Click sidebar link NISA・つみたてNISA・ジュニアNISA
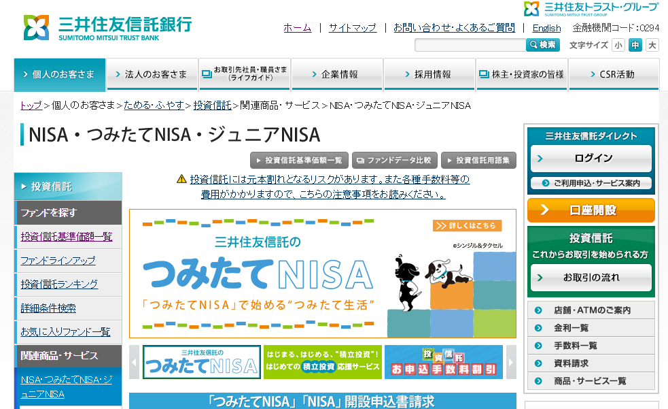 67,387
